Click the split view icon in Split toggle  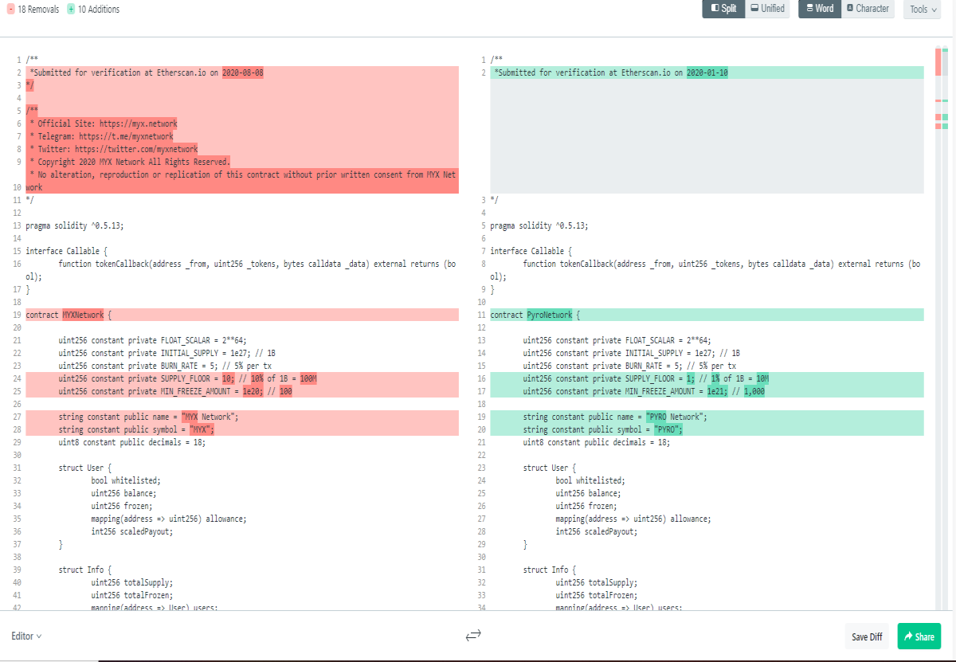[x=714, y=9]
